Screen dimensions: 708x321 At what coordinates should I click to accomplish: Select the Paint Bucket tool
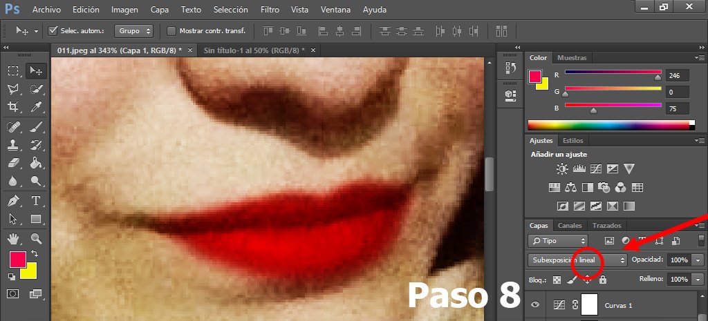(x=36, y=163)
